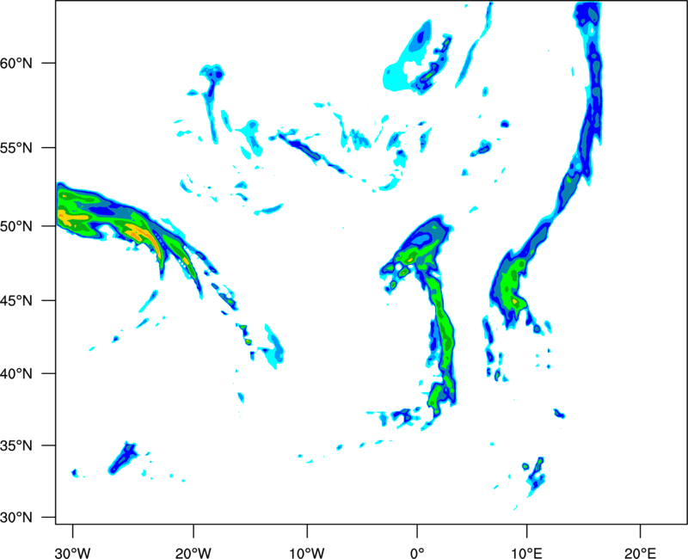Click the 10°E longitude label
Screen dimensions: 688x559
(526, 553)
